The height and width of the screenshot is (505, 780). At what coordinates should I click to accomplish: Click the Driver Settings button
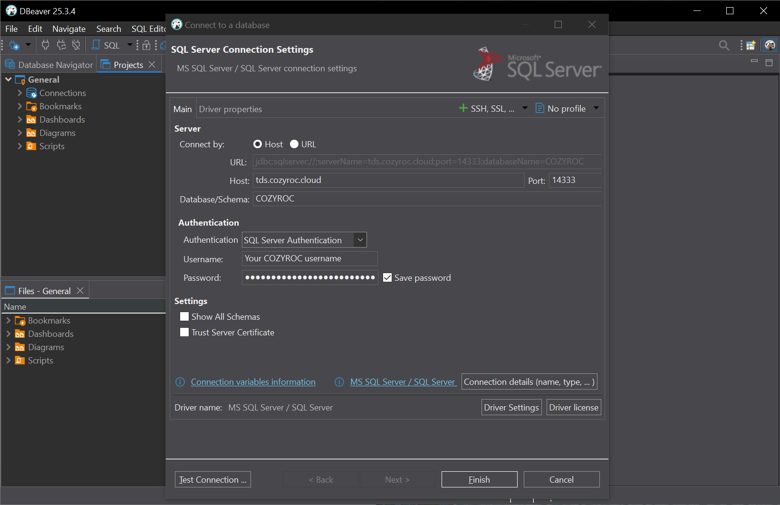(x=511, y=408)
